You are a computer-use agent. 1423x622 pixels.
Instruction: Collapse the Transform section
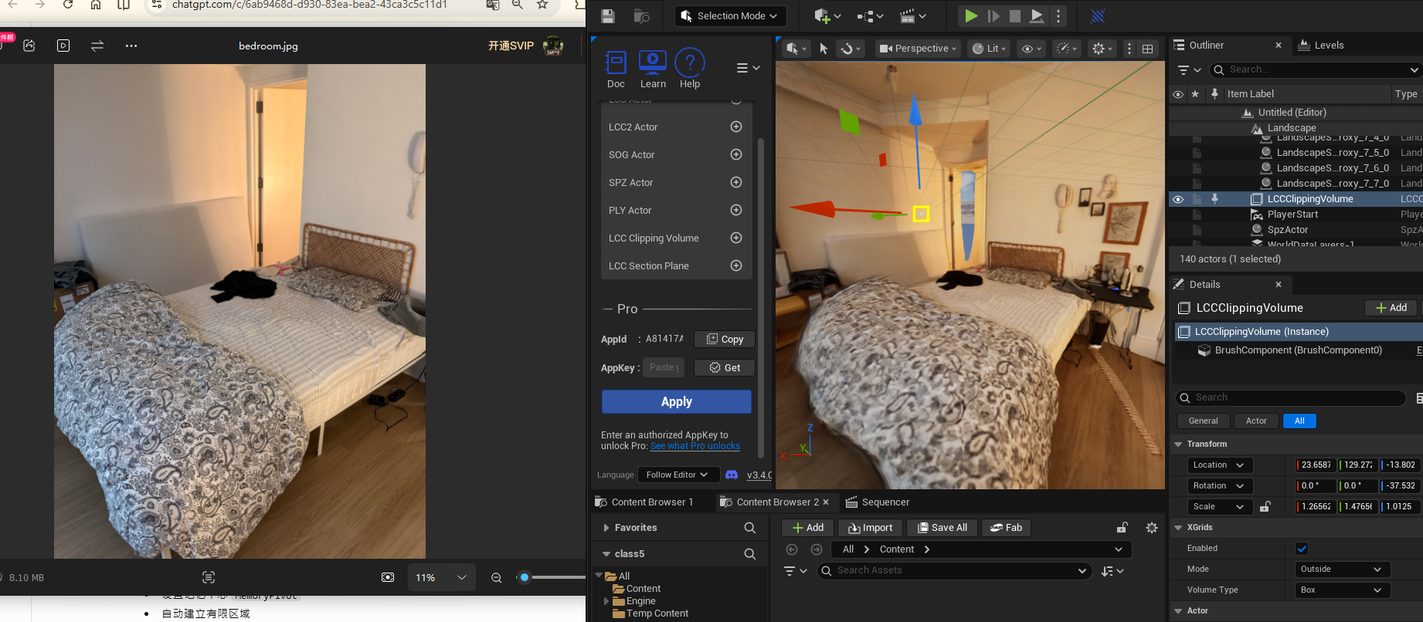pos(1178,445)
